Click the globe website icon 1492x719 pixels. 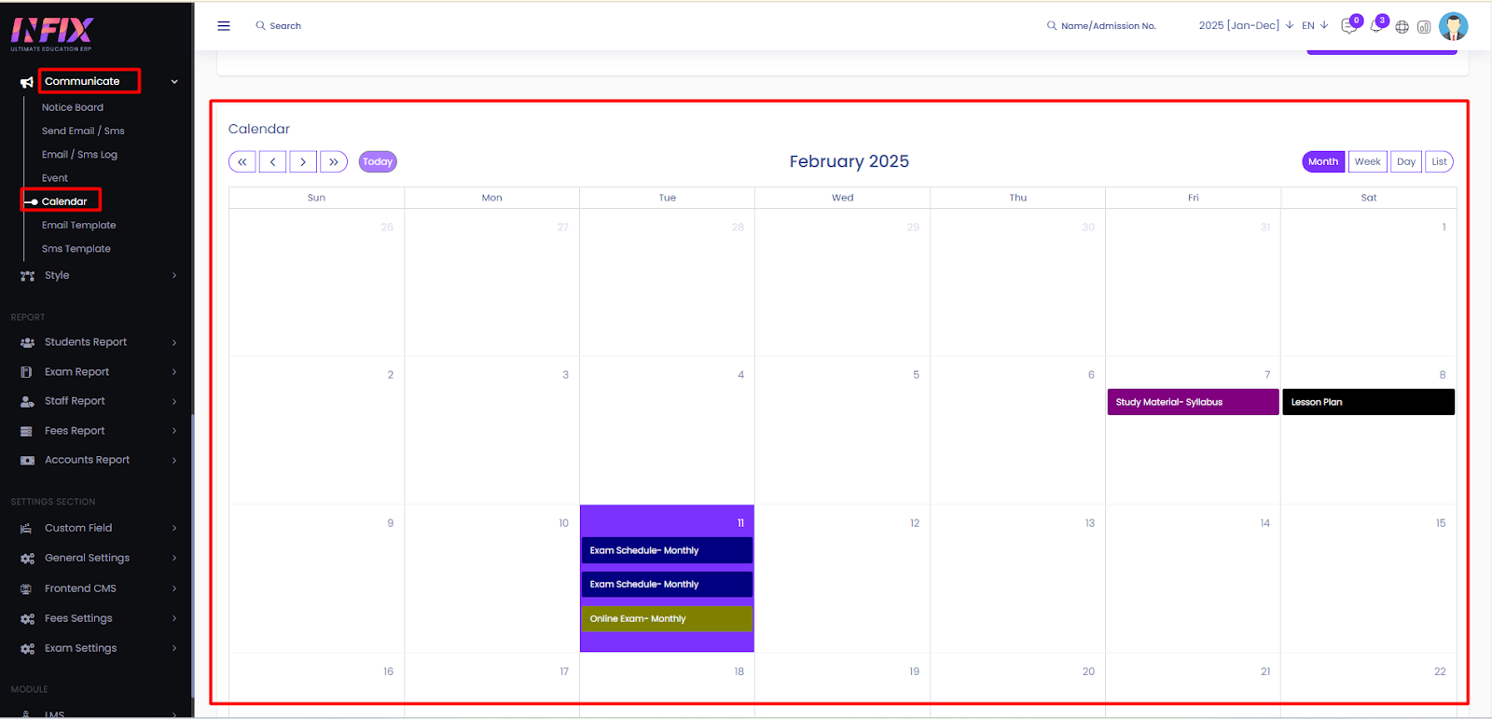[x=1402, y=27]
